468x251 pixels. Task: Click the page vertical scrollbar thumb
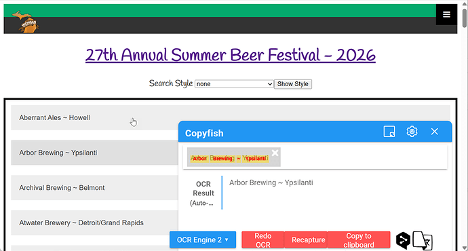tap(465, 18)
